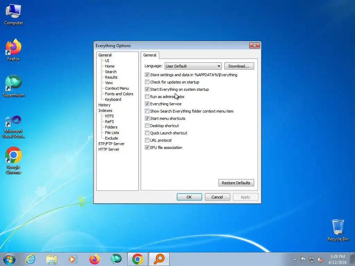Open the Search options page
The width and height of the screenshot is (355, 266).
click(x=111, y=72)
